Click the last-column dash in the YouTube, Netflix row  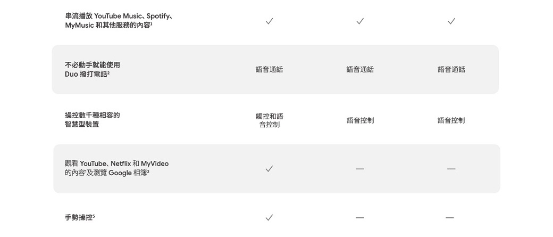point(451,169)
